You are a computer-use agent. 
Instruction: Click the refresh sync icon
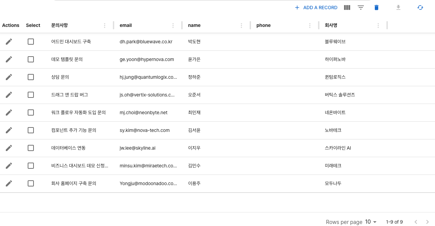420,7
